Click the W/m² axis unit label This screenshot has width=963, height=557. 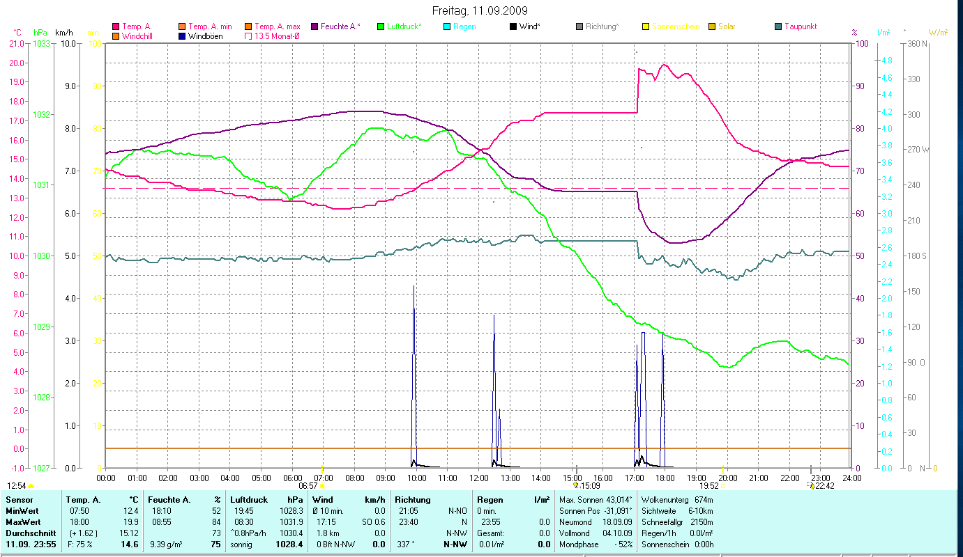tap(938, 33)
